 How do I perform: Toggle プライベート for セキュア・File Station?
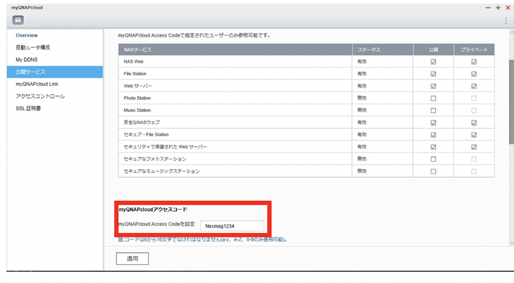click(x=473, y=135)
